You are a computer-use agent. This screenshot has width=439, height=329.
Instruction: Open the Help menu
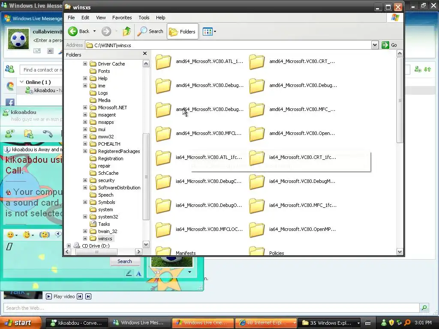pyautogui.click(x=160, y=18)
